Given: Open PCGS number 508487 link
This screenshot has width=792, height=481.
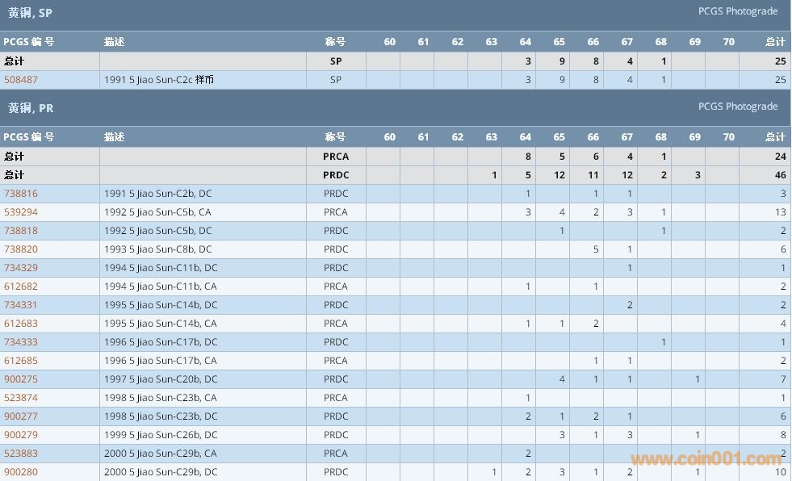Looking at the screenshot, I should coord(21,80).
